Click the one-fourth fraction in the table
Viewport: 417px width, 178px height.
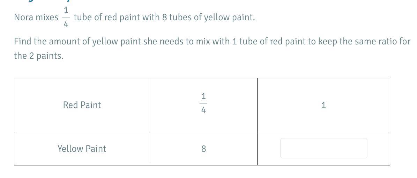click(203, 103)
